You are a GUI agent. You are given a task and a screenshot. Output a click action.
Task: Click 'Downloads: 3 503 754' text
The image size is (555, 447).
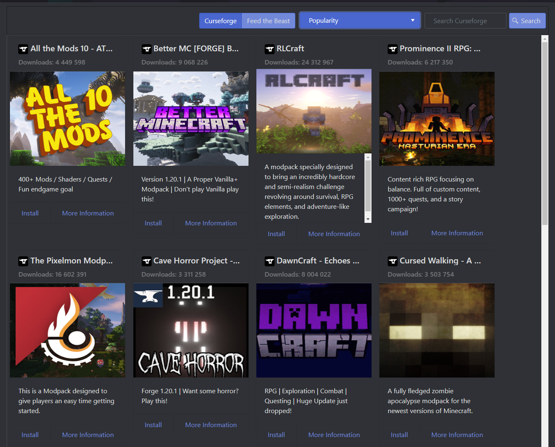tap(421, 275)
